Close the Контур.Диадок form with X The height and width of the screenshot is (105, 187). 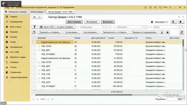183,17
